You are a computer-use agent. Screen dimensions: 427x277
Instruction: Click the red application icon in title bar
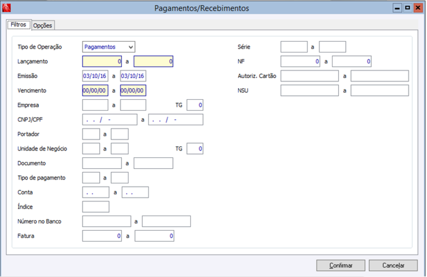click(6, 7)
